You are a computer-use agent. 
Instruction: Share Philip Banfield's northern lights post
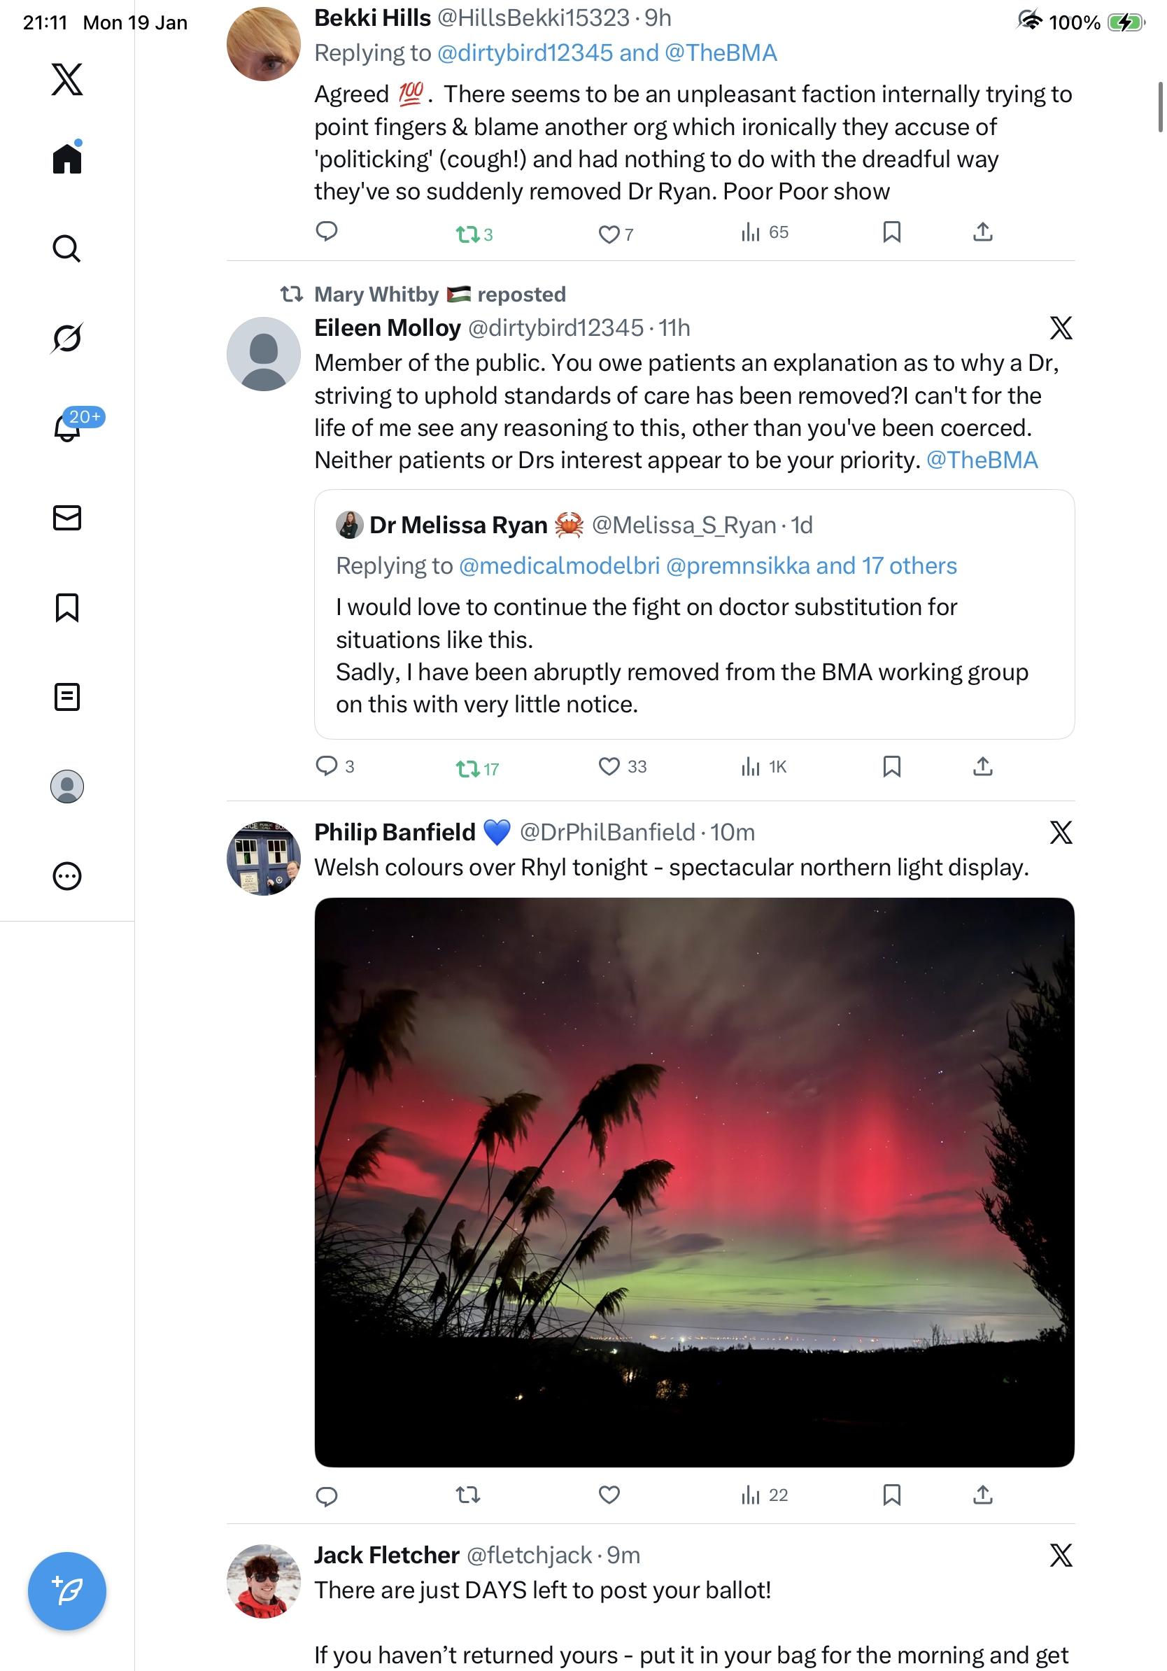point(982,1494)
